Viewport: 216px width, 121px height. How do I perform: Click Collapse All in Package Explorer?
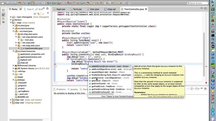(x=35, y=14)
